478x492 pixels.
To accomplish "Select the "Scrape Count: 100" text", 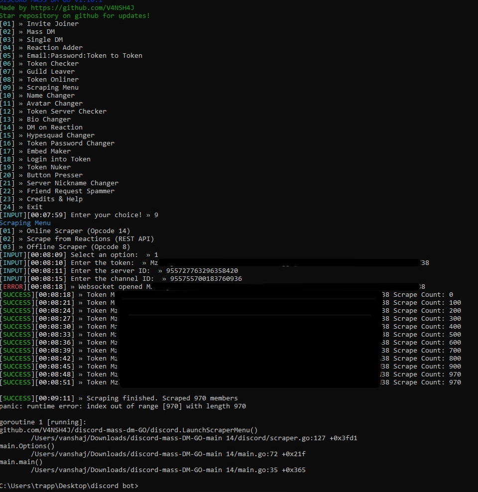I will (x=428, y=302).
